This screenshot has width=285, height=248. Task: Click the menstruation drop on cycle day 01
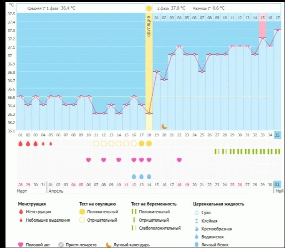(20, 144)
